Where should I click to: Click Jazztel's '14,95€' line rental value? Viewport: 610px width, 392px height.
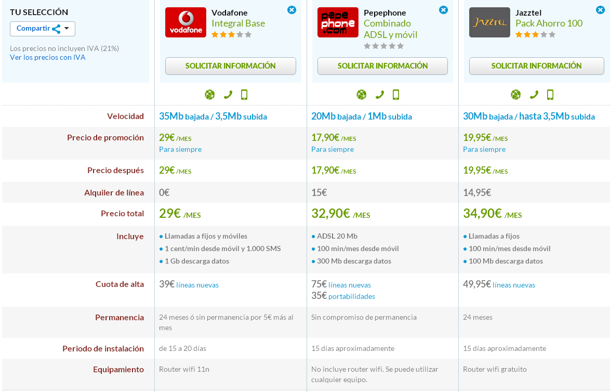tap(477, 193)
